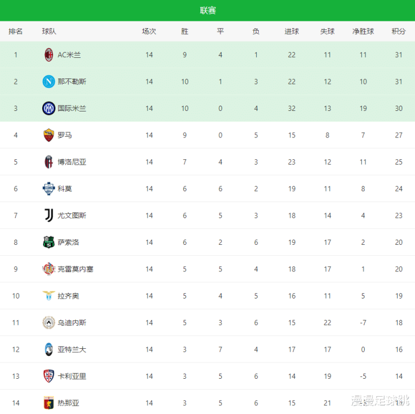Open the 卡利亚里 team name link
415x414 pixels.
[x=72, y=376]
